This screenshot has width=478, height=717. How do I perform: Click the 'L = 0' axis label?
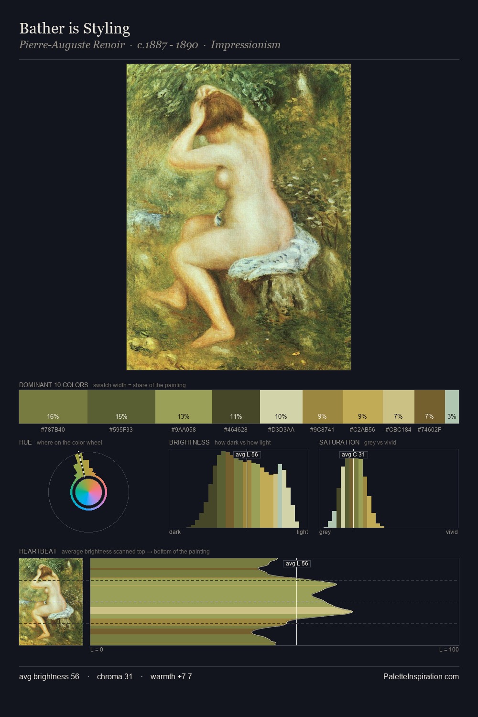pos(97,649)
